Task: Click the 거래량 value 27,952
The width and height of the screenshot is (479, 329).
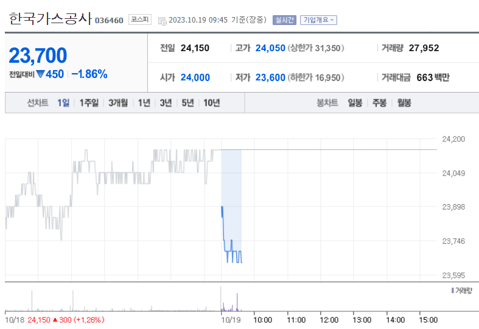Action: (x=424, y=48)
